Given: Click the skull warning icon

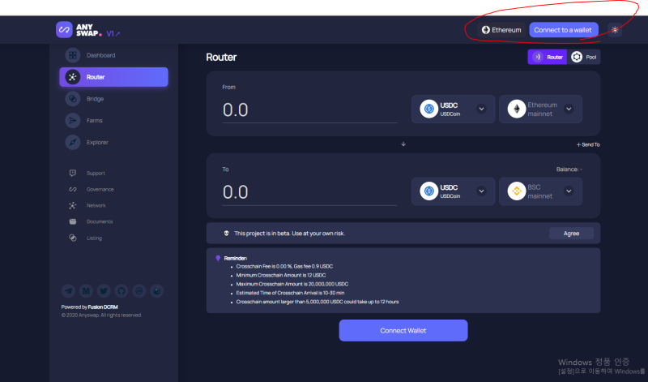Looking at the screenshot, I should pyautogui.click(x=227, y=234).
